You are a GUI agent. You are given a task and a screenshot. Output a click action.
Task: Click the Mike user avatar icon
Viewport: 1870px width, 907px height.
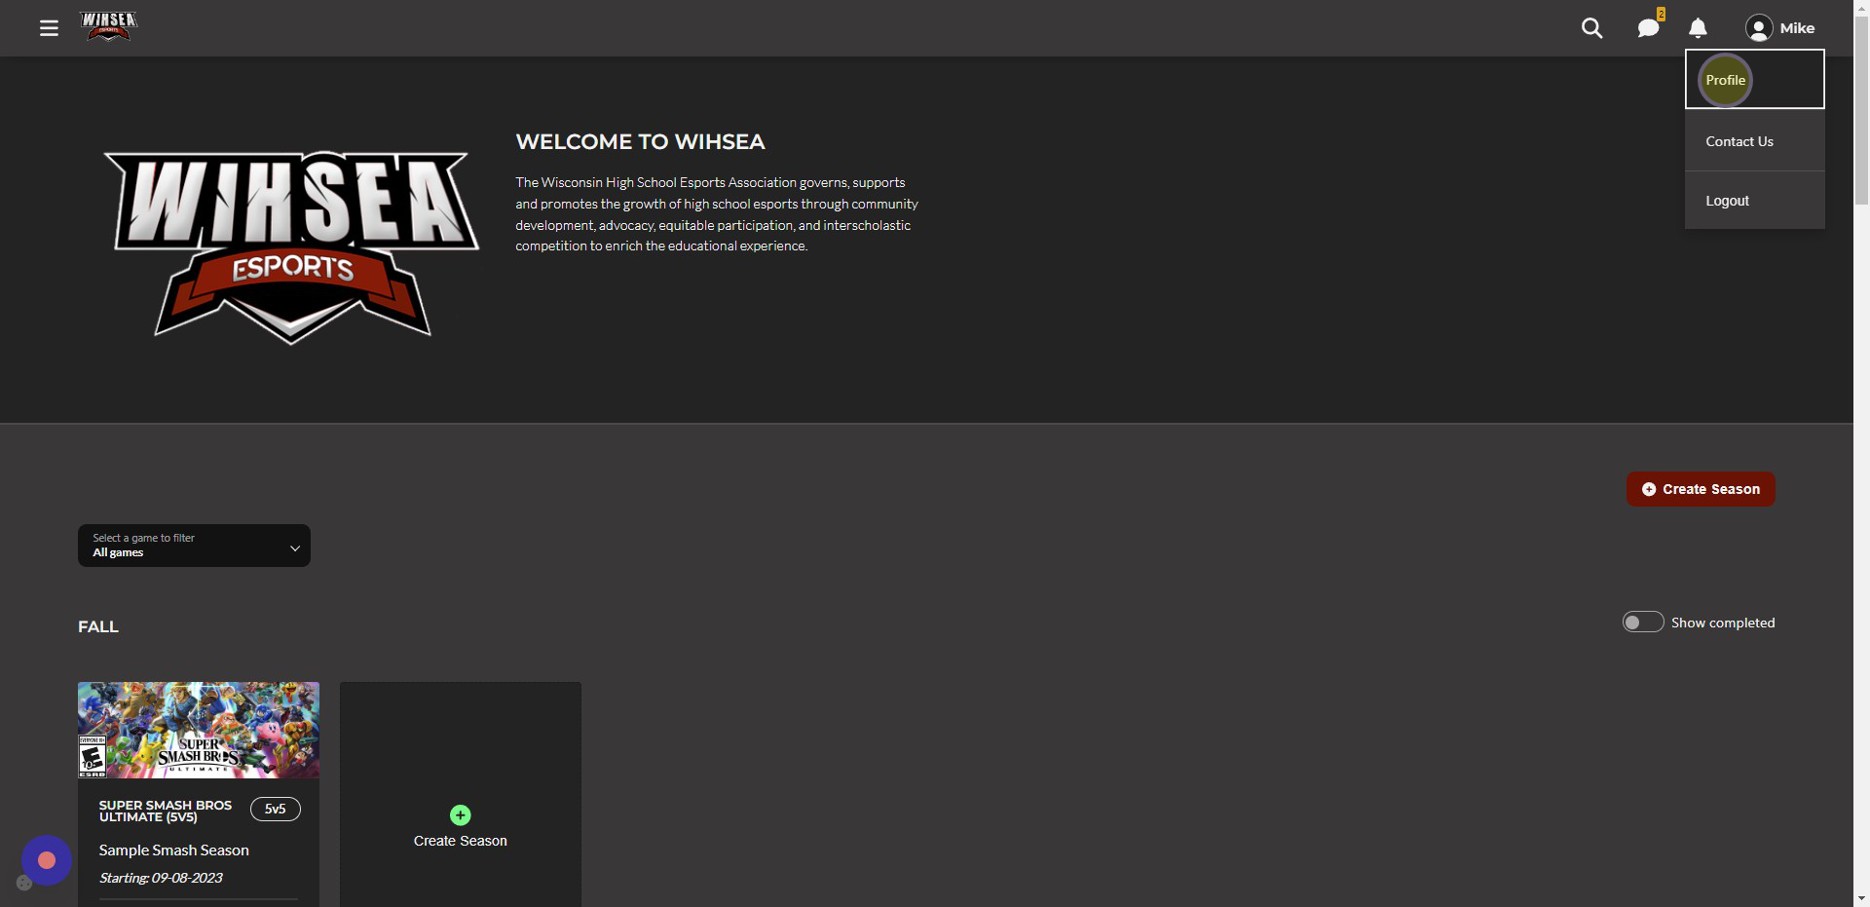1759,28
